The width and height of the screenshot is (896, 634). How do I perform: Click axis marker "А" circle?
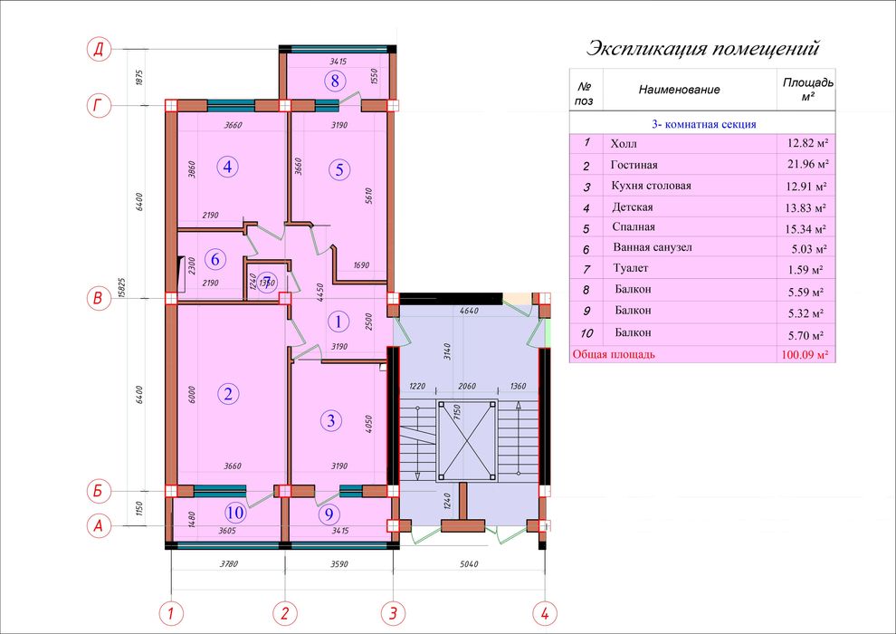tap(99, 525)
